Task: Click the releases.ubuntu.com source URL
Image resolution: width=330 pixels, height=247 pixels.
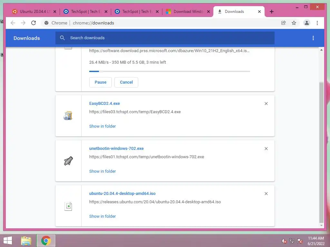Action: pyautogui.click(x=155, y=202)
